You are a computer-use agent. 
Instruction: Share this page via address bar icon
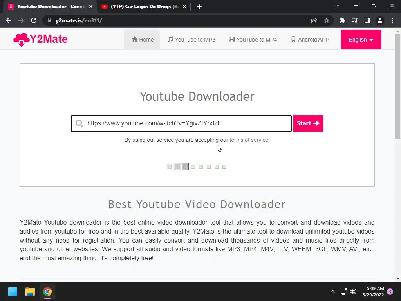coord(314,20)
